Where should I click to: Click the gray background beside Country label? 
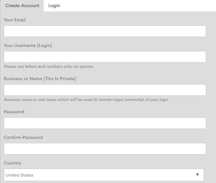point(110,163)
